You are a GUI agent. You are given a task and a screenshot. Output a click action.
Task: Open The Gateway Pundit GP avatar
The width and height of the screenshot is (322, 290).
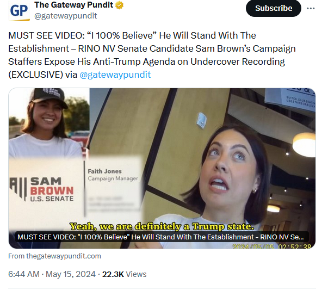point(19,11)
